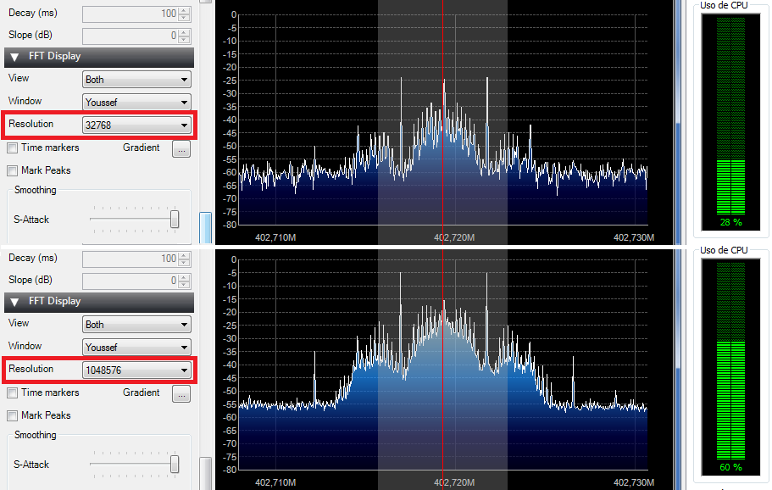Click the lower sidebar scrollbar thumb
The width and height of the screenshot is (772, 490).
[205, 473]
